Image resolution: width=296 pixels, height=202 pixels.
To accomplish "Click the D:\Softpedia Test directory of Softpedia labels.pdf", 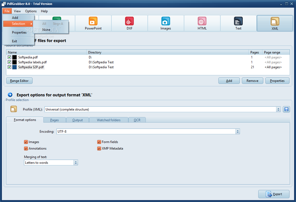I will (101, 62).
